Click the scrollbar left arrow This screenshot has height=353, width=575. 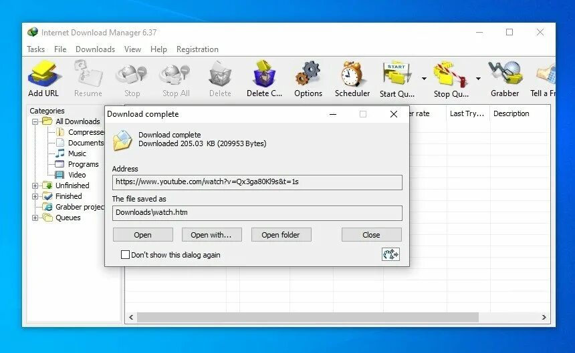click(131, 318)
